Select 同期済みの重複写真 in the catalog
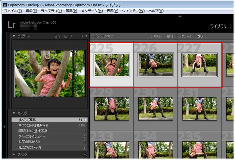 coord(49,131)
